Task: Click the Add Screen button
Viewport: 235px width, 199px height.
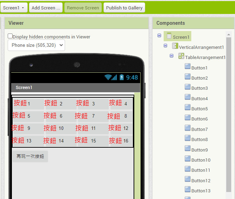Action: coord(46,8)
